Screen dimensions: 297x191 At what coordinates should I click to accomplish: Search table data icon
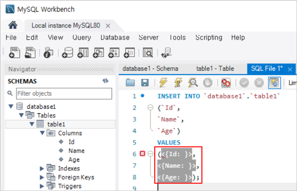pos(148,53)
